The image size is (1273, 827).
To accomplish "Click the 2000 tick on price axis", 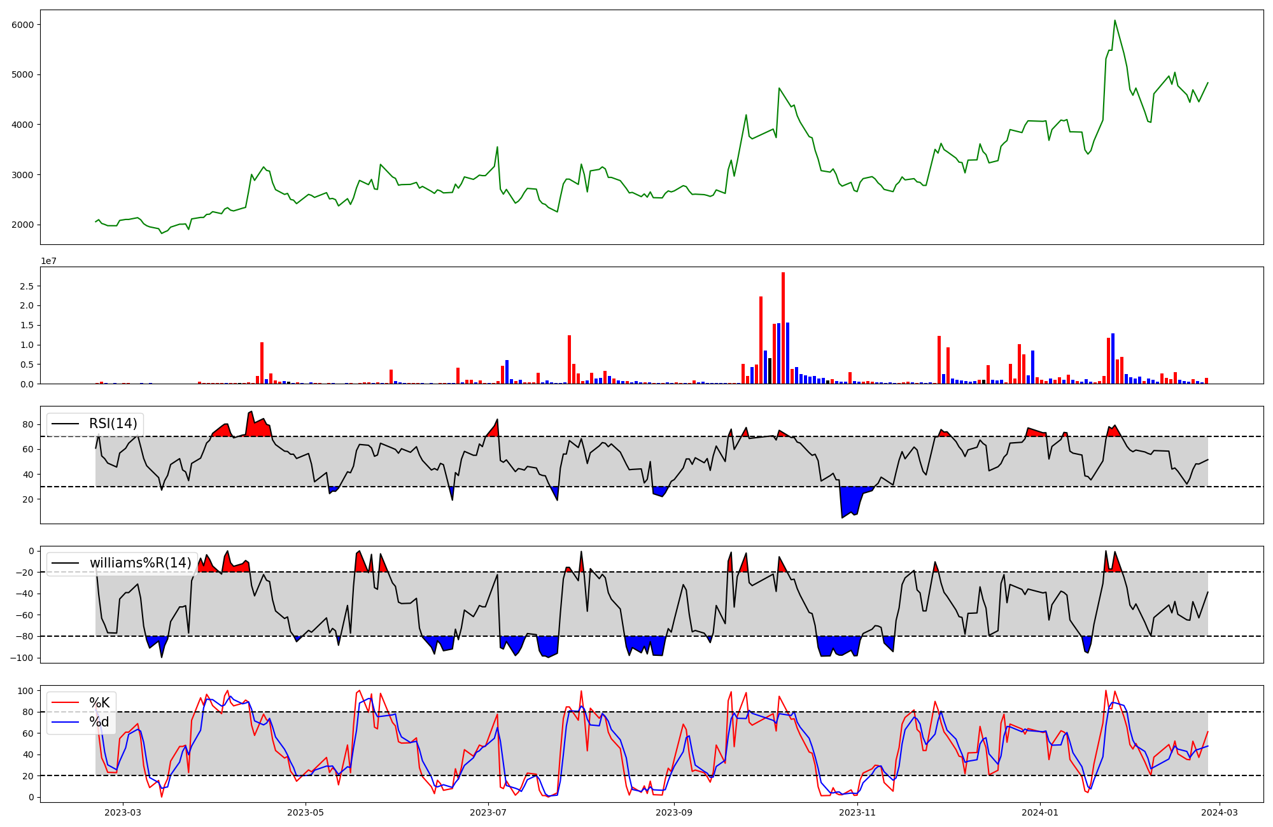I will (23, 225).
